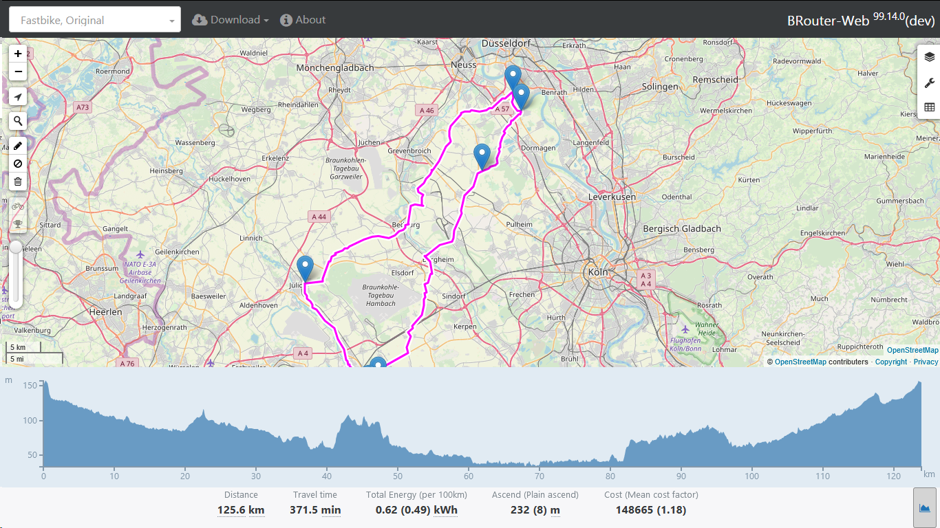Viewport: 940px width, 528px height.
Task: Show the route data table tab
Action: click(930, 107)
